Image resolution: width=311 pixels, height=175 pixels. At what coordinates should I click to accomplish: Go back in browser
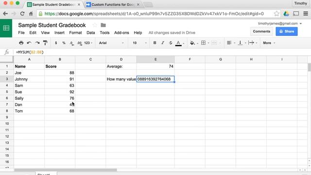point(5,14)
